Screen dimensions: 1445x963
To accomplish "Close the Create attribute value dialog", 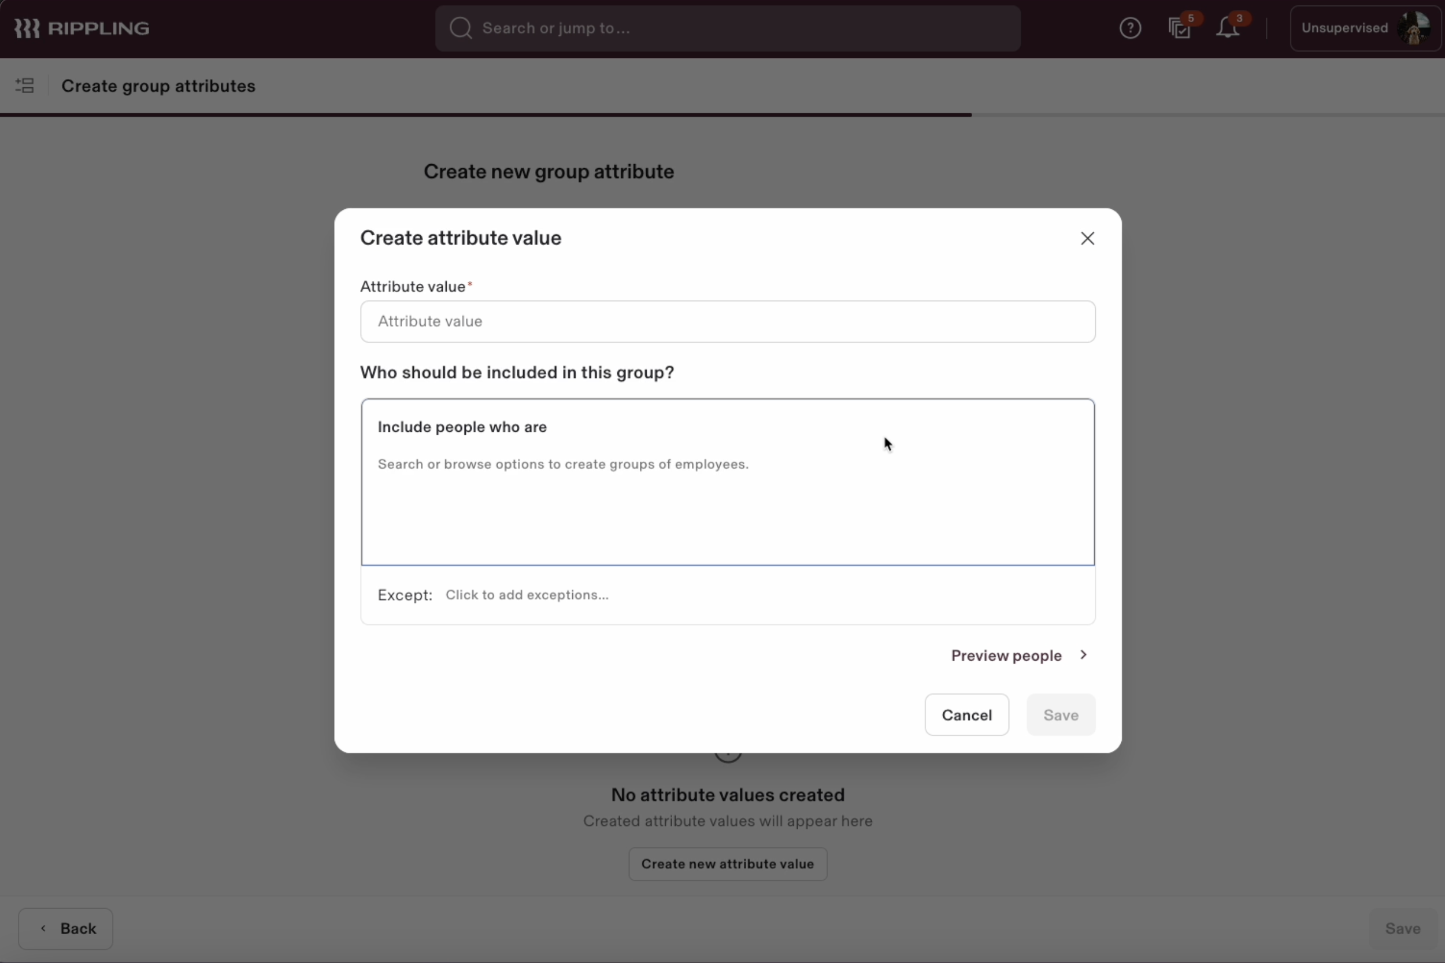I will click(1087, 238).
